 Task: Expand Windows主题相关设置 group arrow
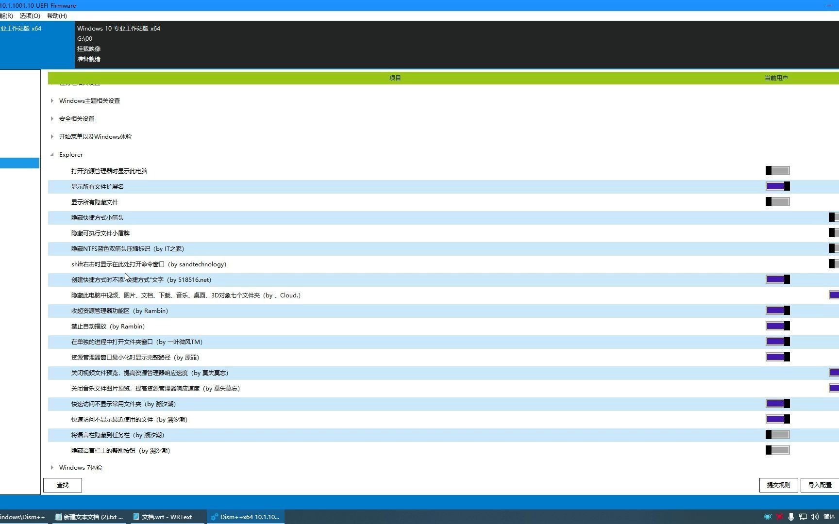click(x=52, y=101)
